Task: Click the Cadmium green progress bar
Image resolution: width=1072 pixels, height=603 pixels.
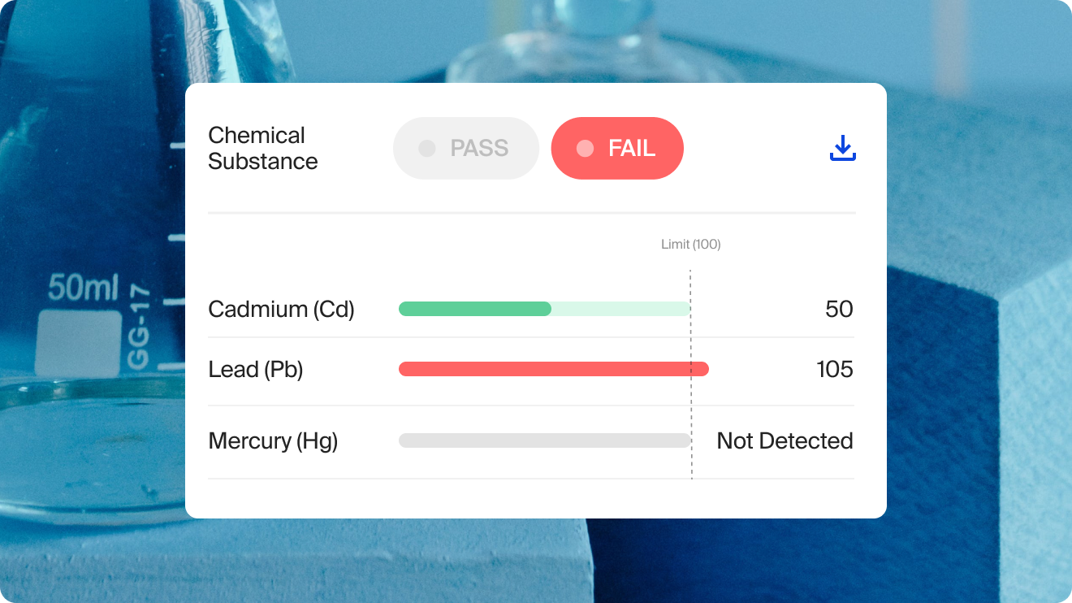Action: tap(475, 309)
